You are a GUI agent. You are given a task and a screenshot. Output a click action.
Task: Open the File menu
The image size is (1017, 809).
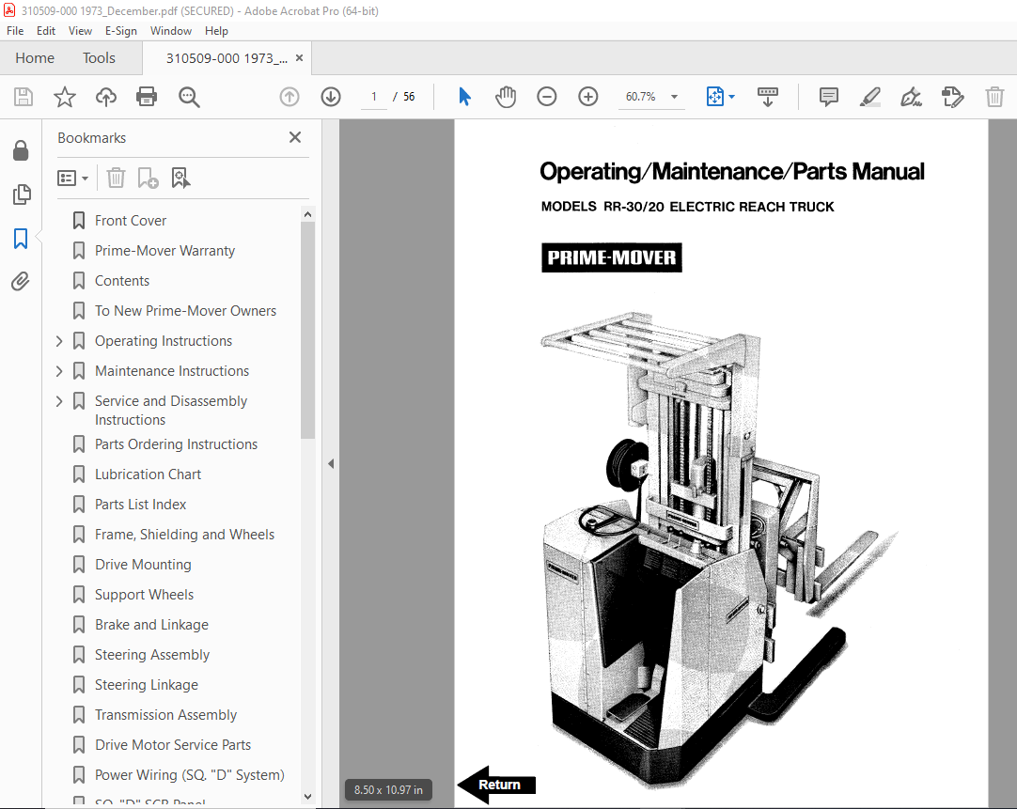[x=15, y=30]
